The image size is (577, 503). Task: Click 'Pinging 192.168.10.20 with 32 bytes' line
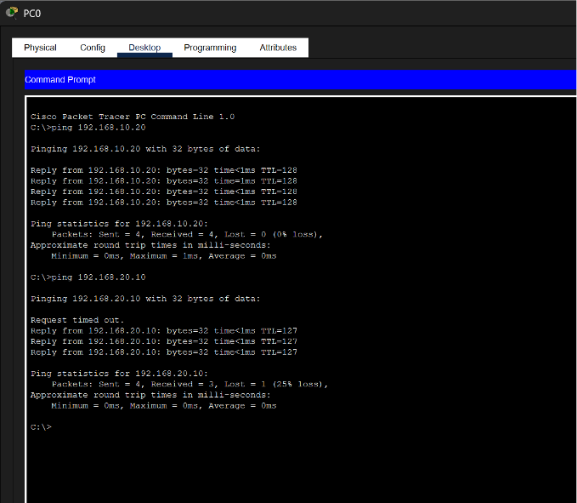(145, 149)
